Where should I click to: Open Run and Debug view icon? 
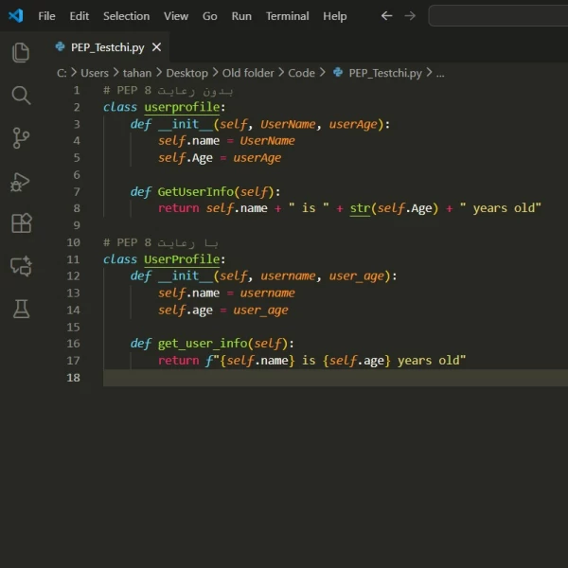[x=21, y=181]
